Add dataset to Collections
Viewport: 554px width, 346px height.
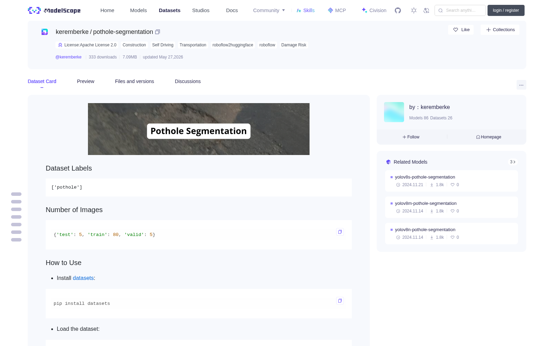pyautogui.click(x=500, y=30)
